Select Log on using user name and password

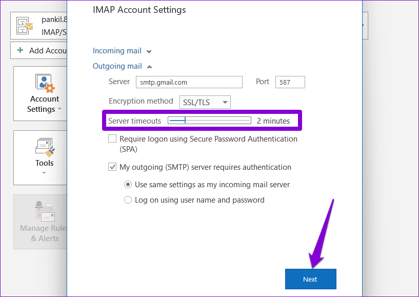coord(128,200)
